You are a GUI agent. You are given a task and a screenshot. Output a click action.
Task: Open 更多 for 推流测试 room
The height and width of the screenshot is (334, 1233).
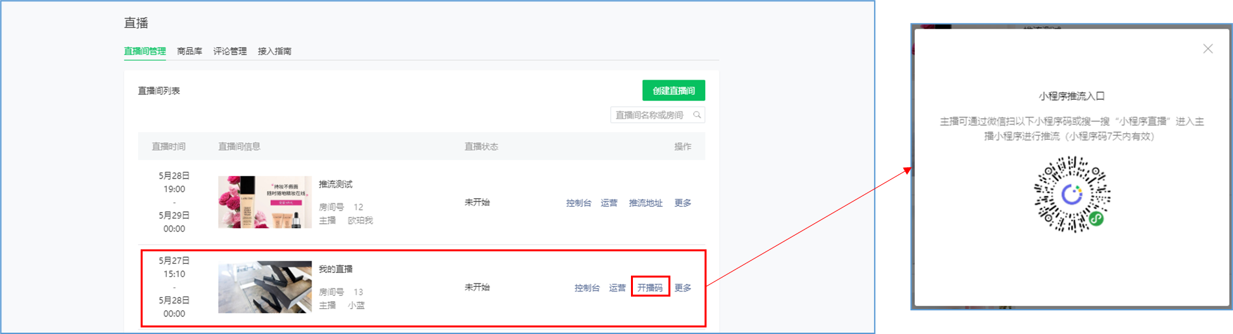coord(683,203)
